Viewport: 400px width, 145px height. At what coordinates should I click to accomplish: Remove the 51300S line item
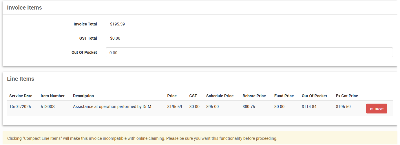point(377,109)
